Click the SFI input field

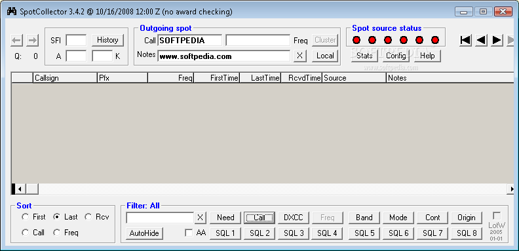pyautogui.click(x=76, y=41)
